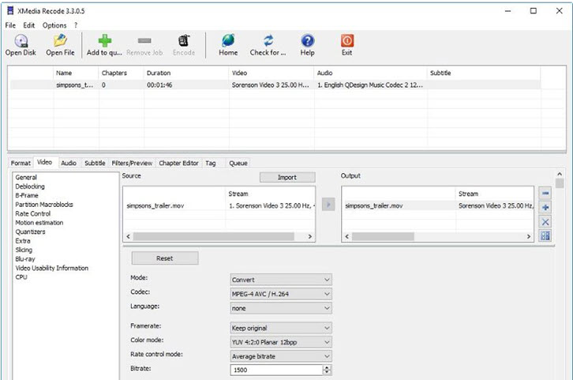Expand the Mode dropdown showing Convert

pos(281,279)
